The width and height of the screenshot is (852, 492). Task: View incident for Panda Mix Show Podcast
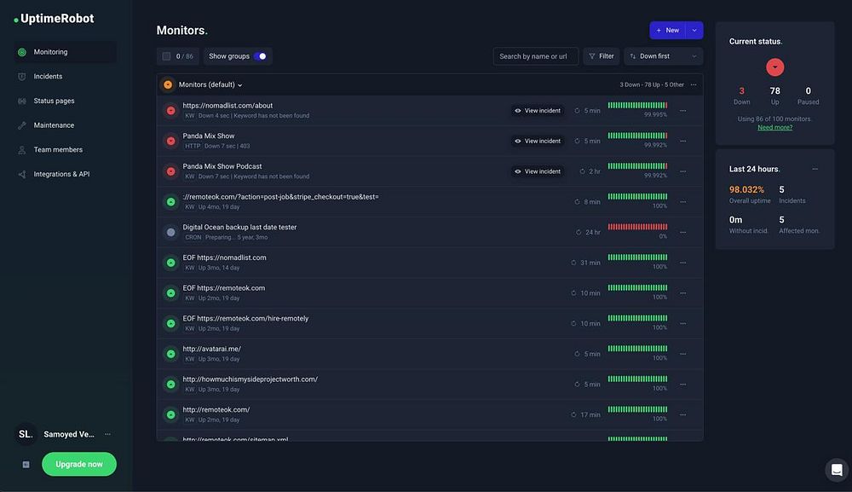(x=538, y=171)
